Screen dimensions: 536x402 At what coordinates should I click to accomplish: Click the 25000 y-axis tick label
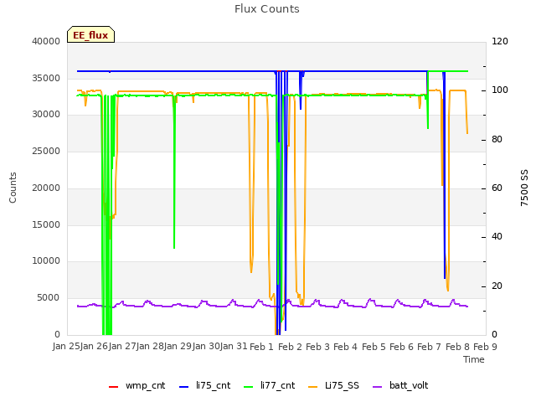point(46,151)
